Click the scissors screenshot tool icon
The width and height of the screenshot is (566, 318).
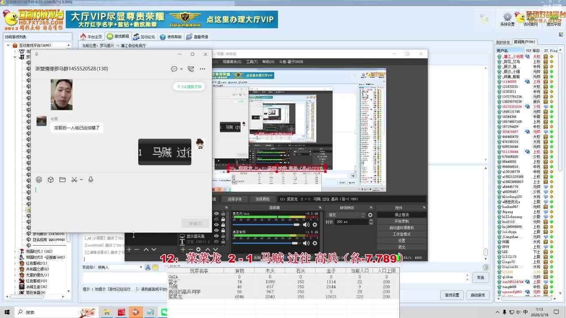(x=74, y=180)
